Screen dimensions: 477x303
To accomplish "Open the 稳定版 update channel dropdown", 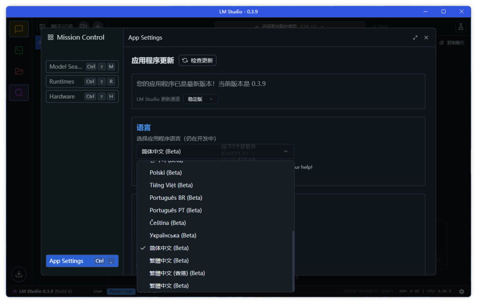I will (201, 99).
